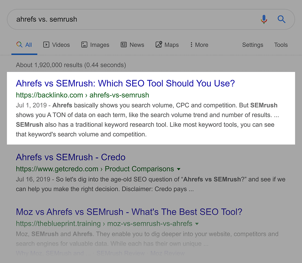This screenshot has width=302, height=263.
Task: Click the News tab newspaper icon
Action: click(x=124, y=45)
